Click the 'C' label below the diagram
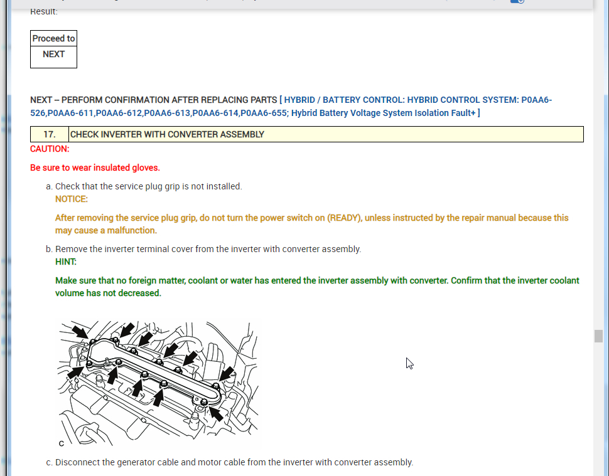 [x=62, y=443]
